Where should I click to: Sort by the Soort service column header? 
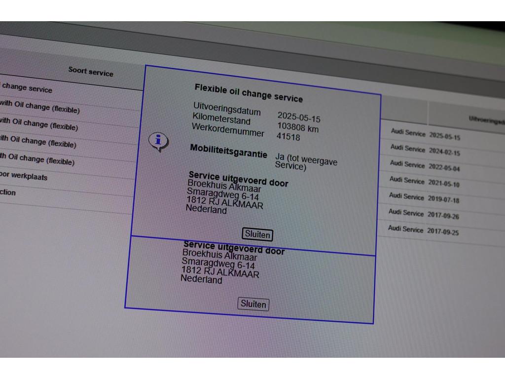[x=91, y=72]
